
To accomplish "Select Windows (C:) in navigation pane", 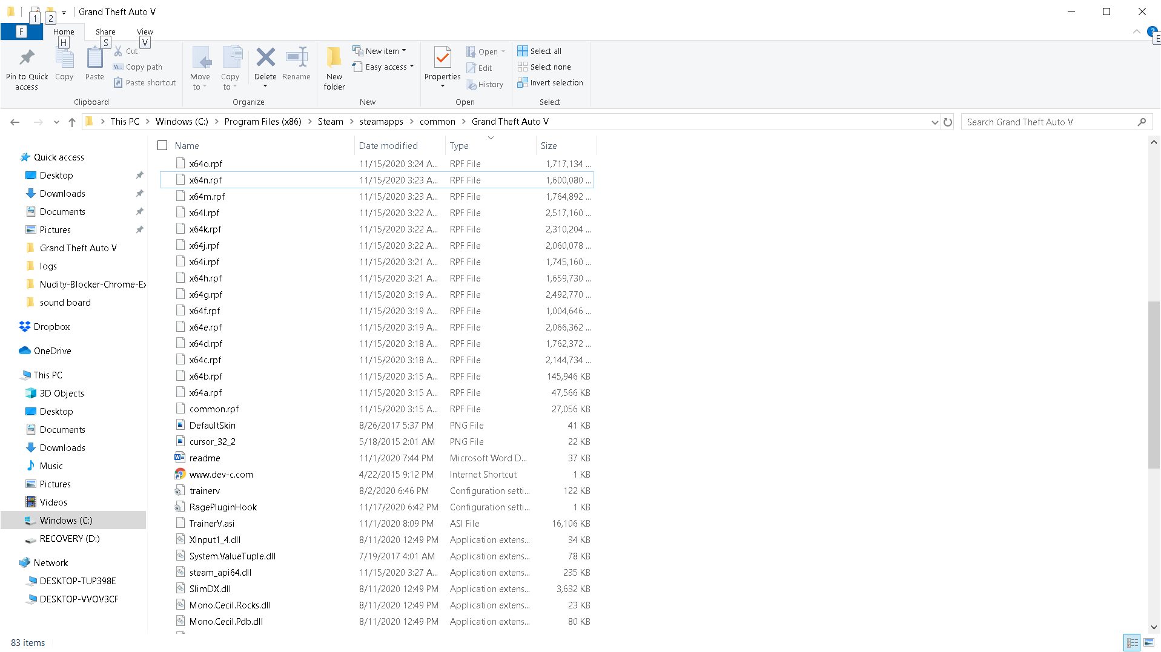I will point(73,520).
